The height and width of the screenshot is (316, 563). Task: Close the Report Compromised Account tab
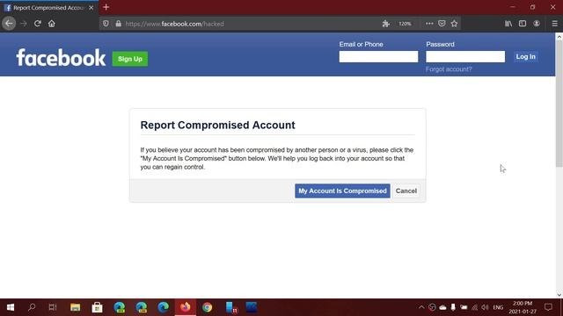click(x=91, y=8)
